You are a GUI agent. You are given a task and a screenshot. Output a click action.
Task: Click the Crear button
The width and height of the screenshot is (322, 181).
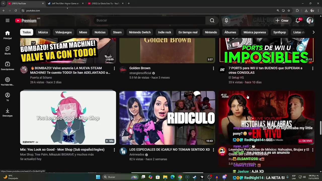[x=282, y=20]
